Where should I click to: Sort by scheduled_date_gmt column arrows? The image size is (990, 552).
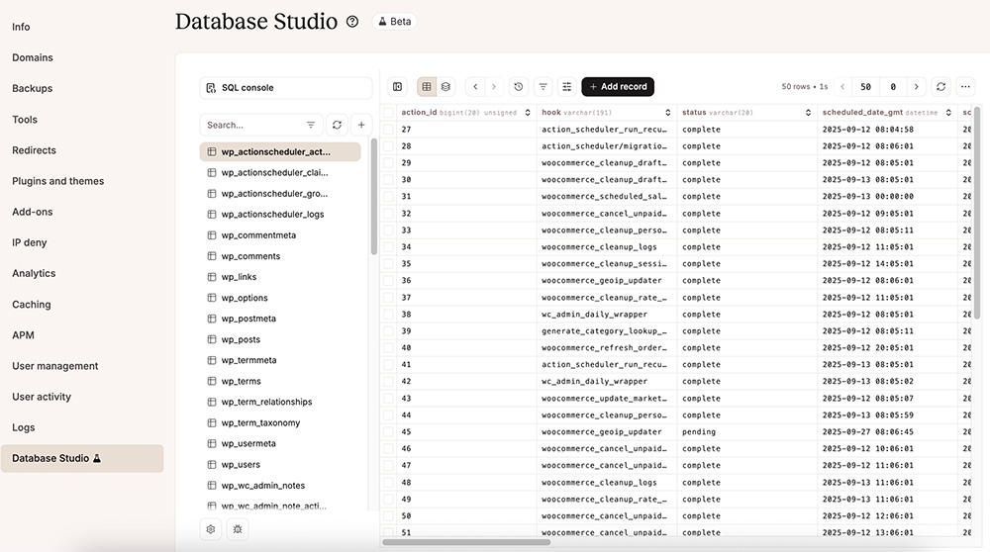tap(948, 113)
